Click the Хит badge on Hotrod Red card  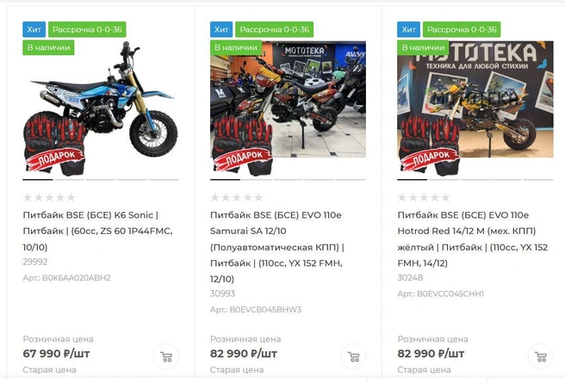click(x=408, y=29)
